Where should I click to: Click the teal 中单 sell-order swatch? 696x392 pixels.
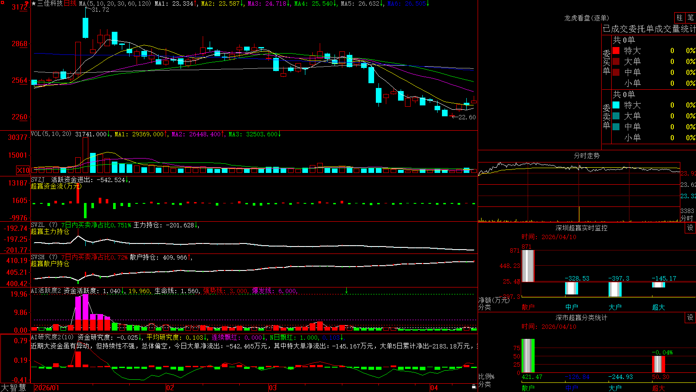click(x=616, y=127)
